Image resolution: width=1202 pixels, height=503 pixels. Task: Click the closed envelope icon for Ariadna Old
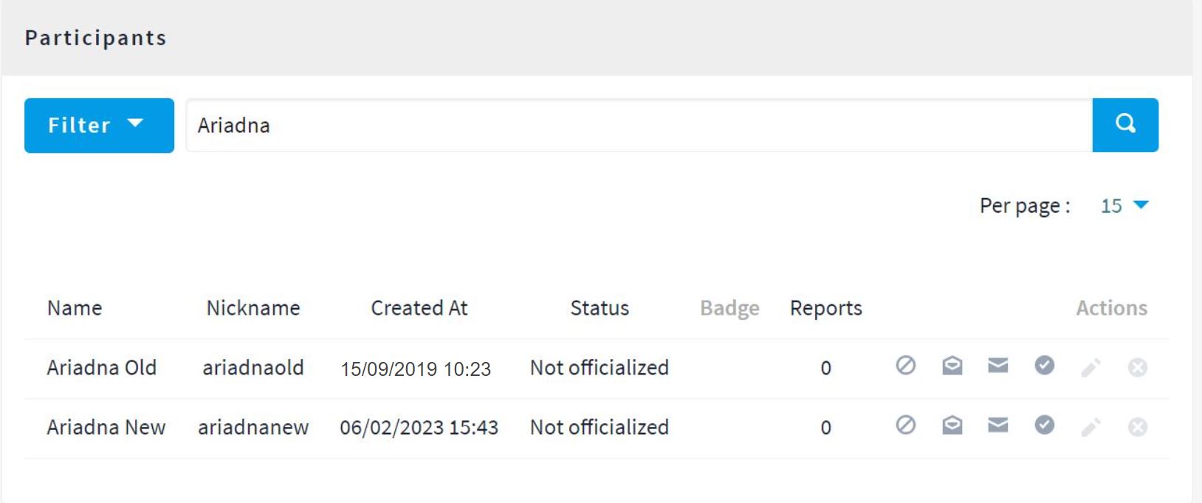click(x=998, y=365)
